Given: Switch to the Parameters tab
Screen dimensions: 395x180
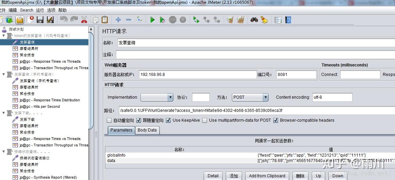Looking at the screenshot, I should 121,130.
